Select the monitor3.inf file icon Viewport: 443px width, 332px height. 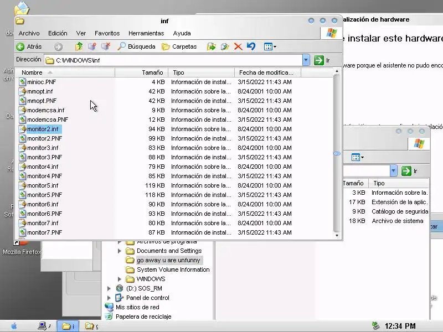(x=22, y=148)
